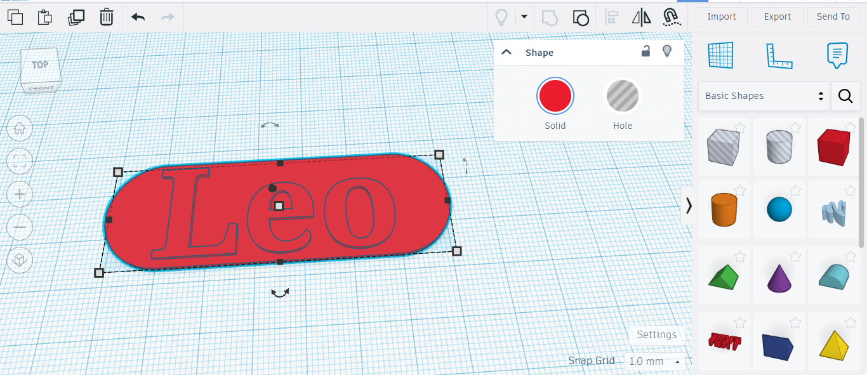Collapse the Shape panel with the chevron

click(x=506, y=52)
